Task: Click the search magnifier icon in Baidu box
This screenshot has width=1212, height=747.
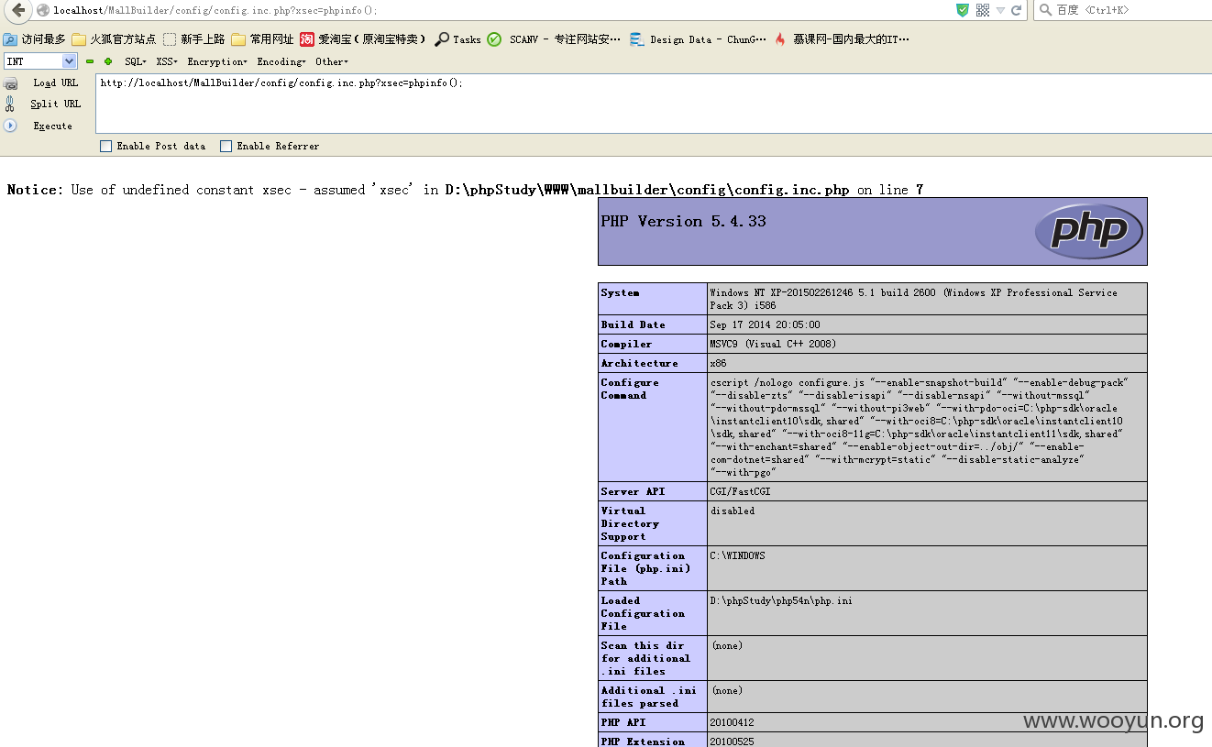Action: click(x=1044, y=10)
